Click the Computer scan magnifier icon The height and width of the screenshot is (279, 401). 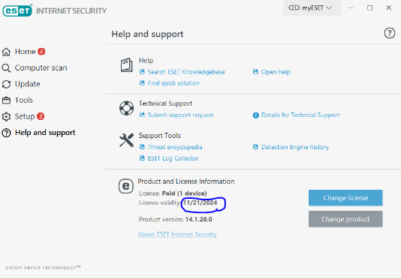6,68
